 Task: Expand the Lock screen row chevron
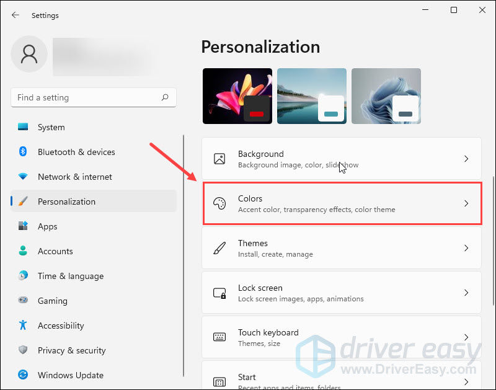[x=466, y=293]
